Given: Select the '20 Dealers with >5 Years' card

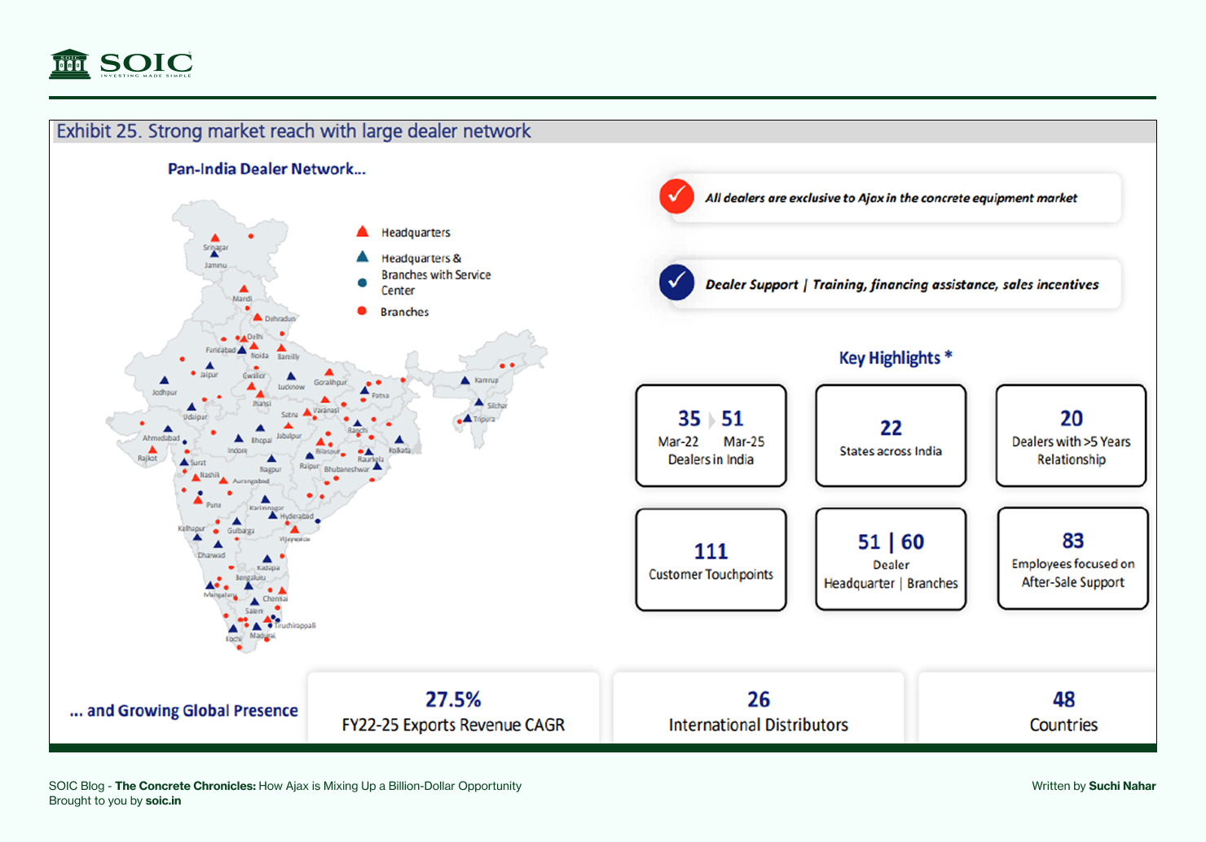Looking at the screenshot, I should [x=1071, y=436].
